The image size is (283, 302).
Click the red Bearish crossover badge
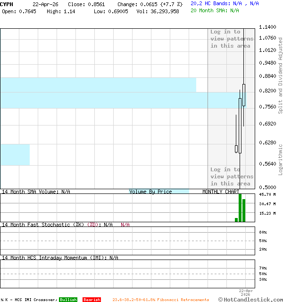pos(92,300)
